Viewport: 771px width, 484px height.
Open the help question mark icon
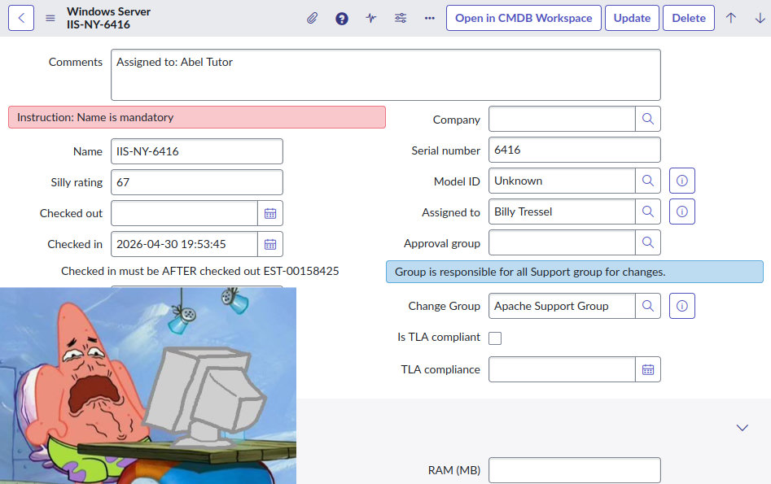342,18
